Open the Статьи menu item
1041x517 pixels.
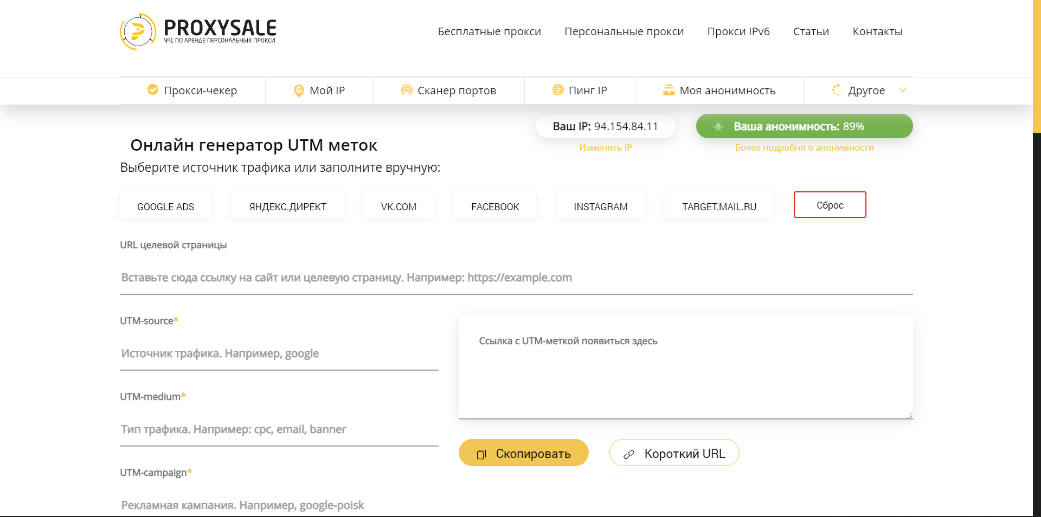click(811, 31)
